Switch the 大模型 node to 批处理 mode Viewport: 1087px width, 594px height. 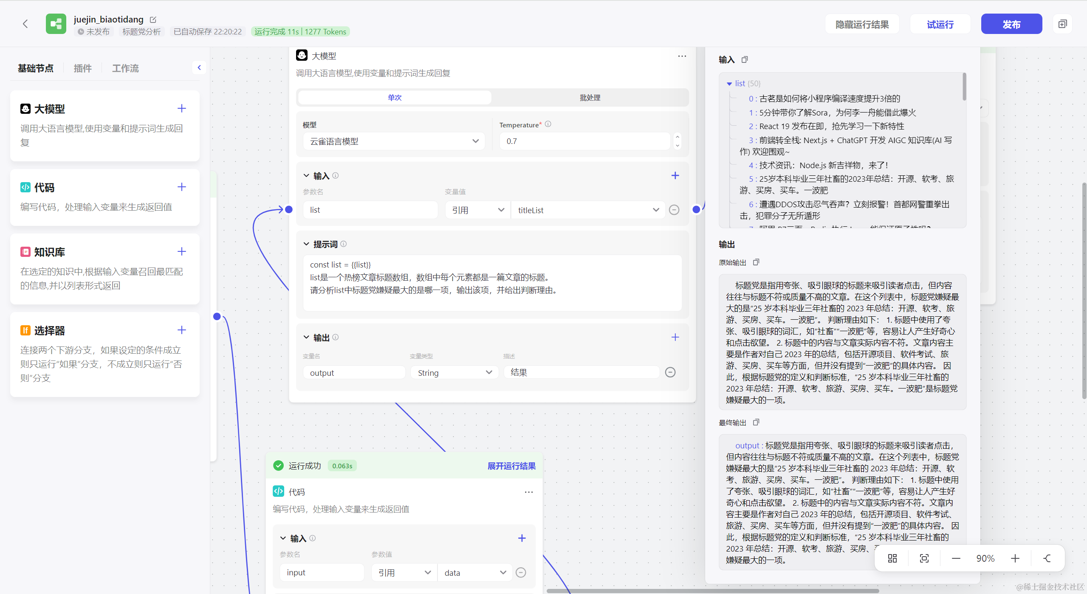(590, 98)
